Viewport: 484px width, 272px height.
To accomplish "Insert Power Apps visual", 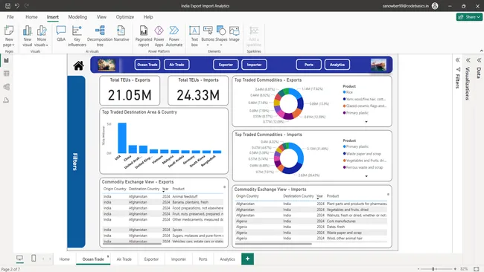I will pyautogui.click(x=159, y=36).
